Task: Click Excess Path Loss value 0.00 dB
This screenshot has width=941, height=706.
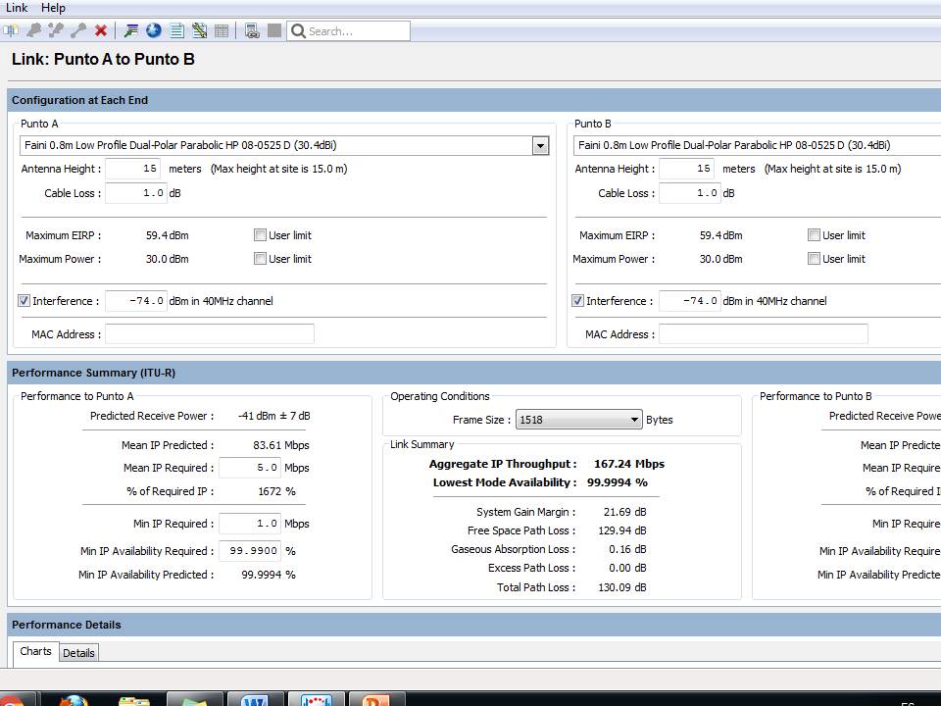Action: (627, 568)
